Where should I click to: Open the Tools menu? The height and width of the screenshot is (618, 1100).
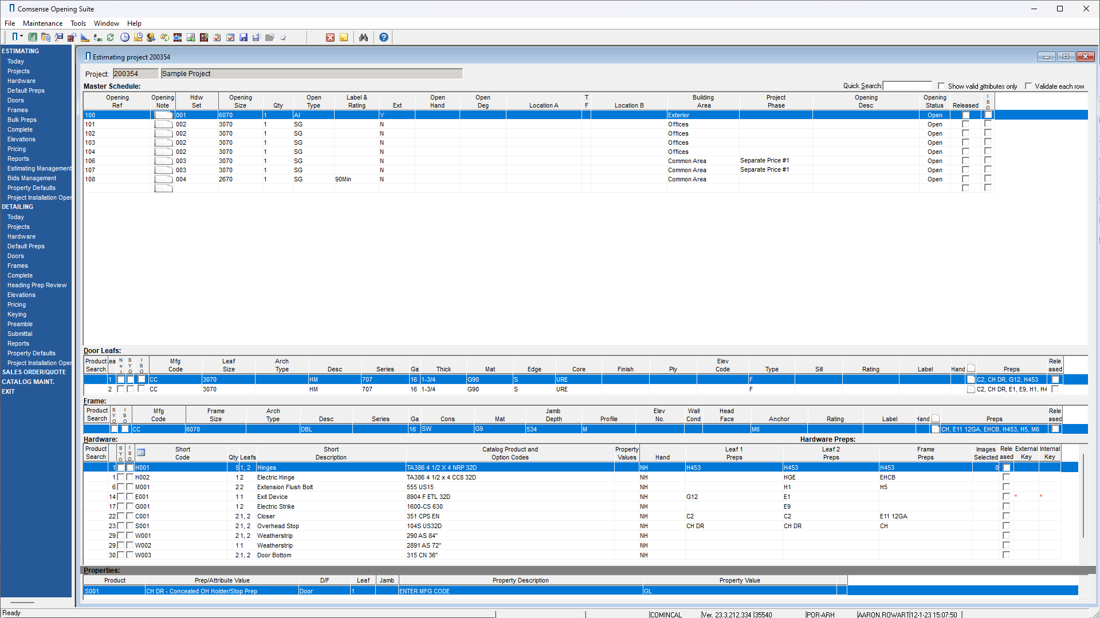78,23
